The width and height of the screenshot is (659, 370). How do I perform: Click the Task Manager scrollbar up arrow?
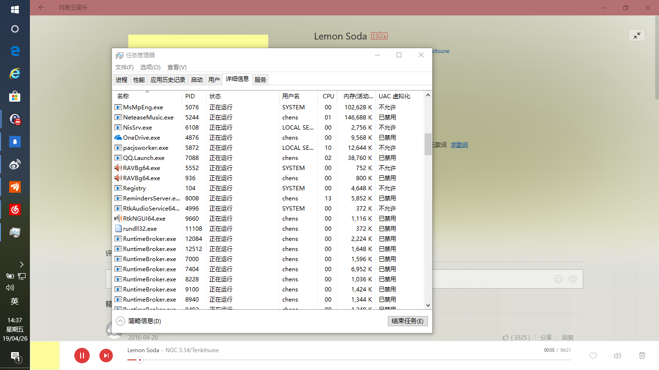pos(428,96)
